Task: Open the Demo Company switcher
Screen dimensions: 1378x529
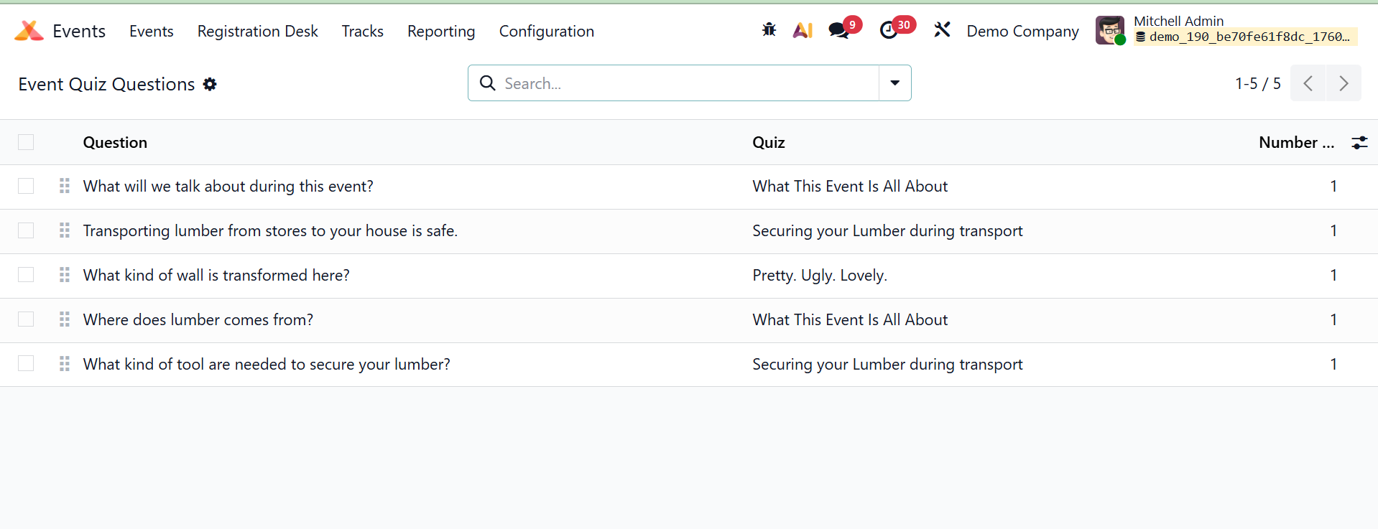Action: pyautogui.click(x=1022, y=32)
